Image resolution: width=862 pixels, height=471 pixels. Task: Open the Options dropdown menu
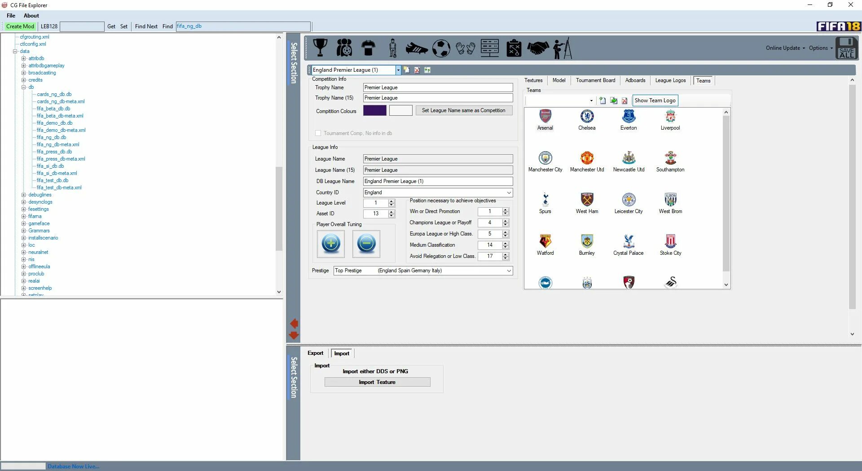point(821,48)
